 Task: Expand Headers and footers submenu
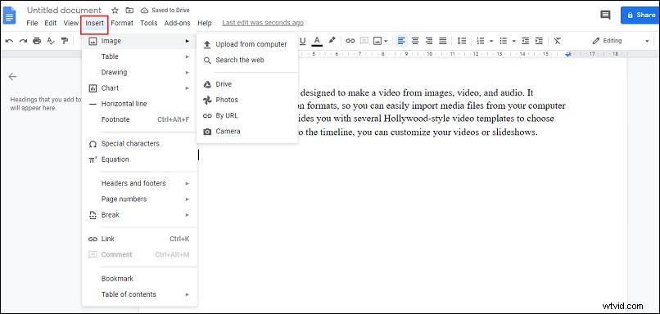[139, 184]
